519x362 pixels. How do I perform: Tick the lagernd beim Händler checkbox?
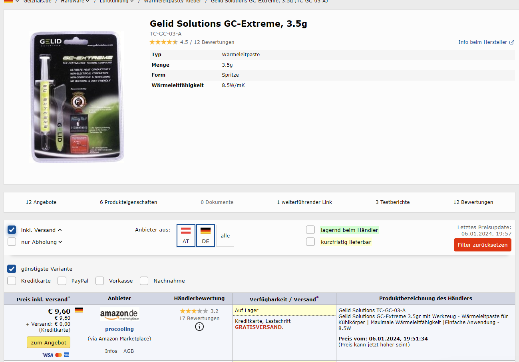click(x=310, y=230)
